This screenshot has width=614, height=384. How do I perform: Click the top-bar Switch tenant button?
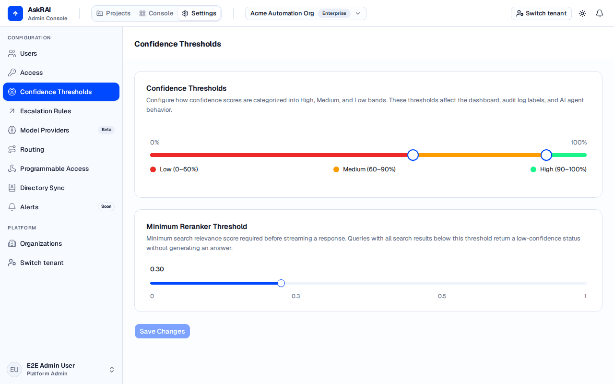[x=541, y=13]
